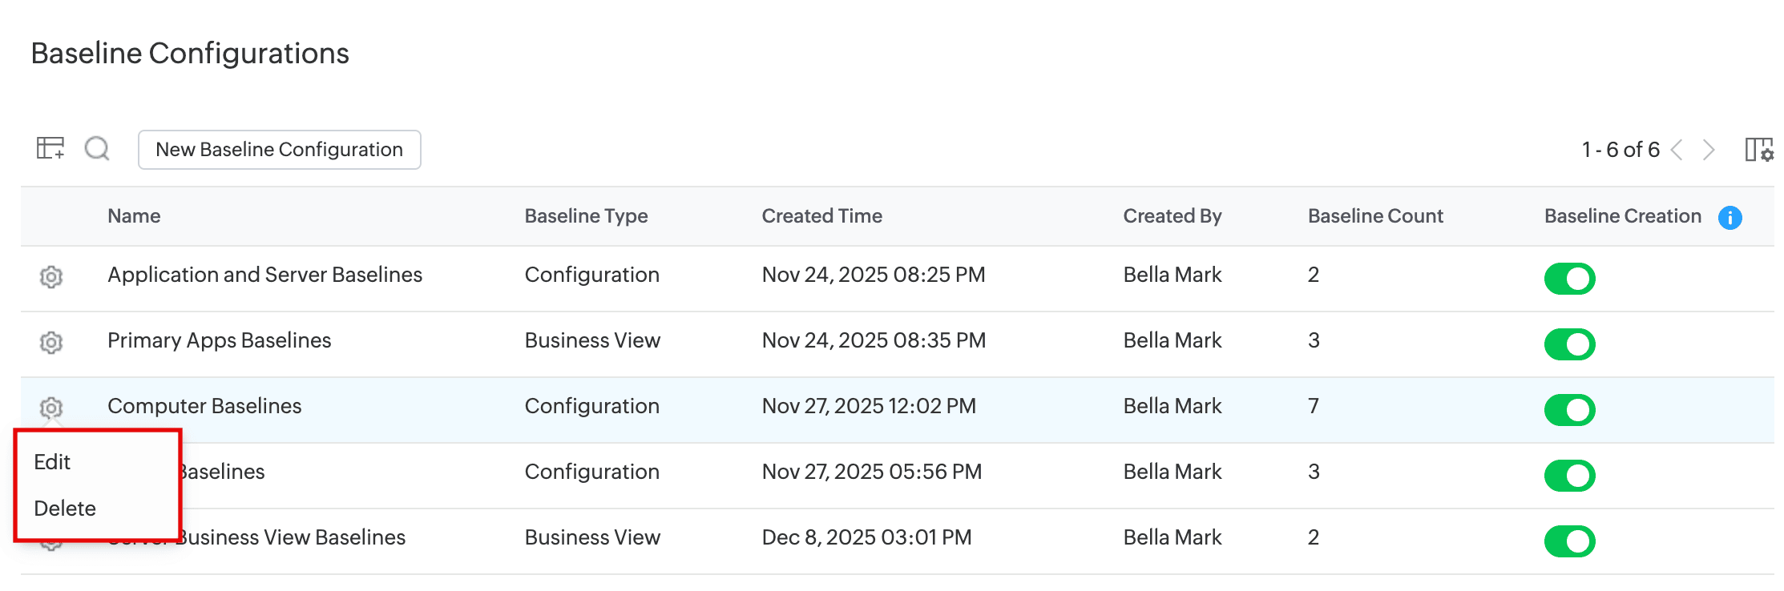Click New Baseline Configuration button
Image resolution: width=1784 pixels, height=591 pixels.
tap(279, 150)
